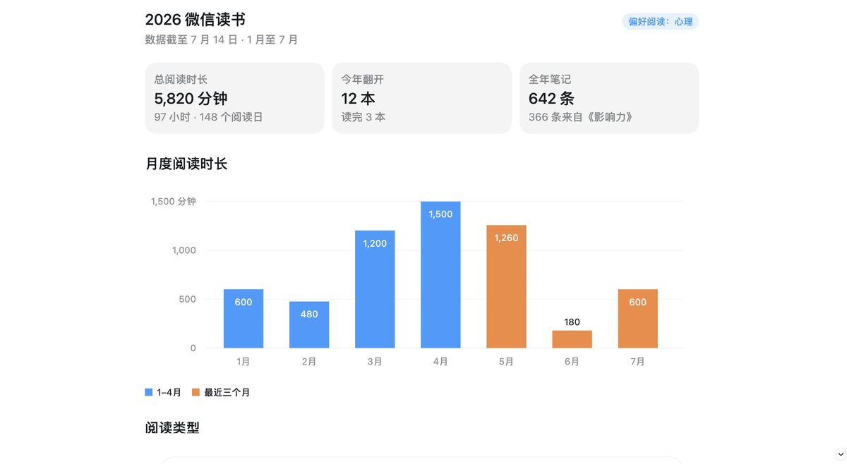Select the 4月 bar showing 1,500
Image resolution: width=847 pixels, height=464 pixels.
tap(440, 275)
